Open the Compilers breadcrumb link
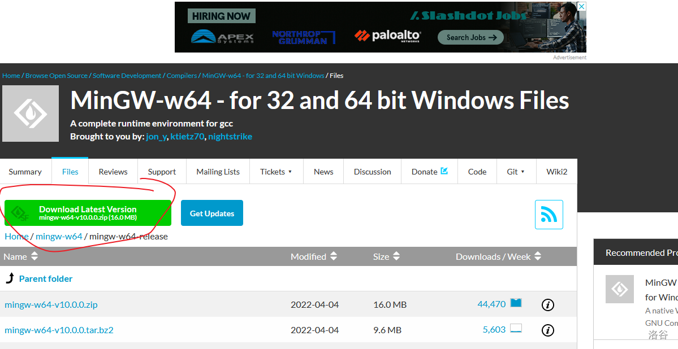The height and width of the screenshot is (349, 678). point(182,76)
